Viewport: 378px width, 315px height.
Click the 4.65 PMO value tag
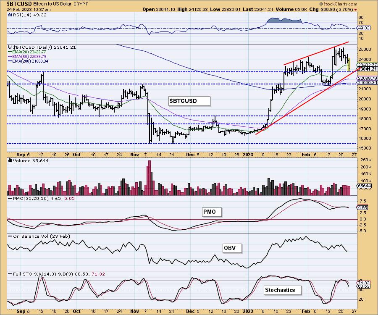(x=362, y=207)
